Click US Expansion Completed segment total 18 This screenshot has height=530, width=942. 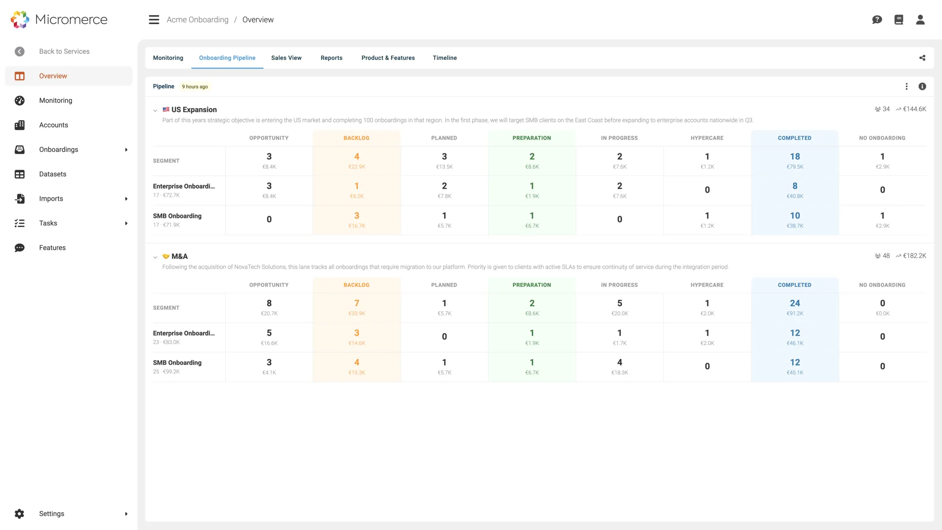(795, 157)
